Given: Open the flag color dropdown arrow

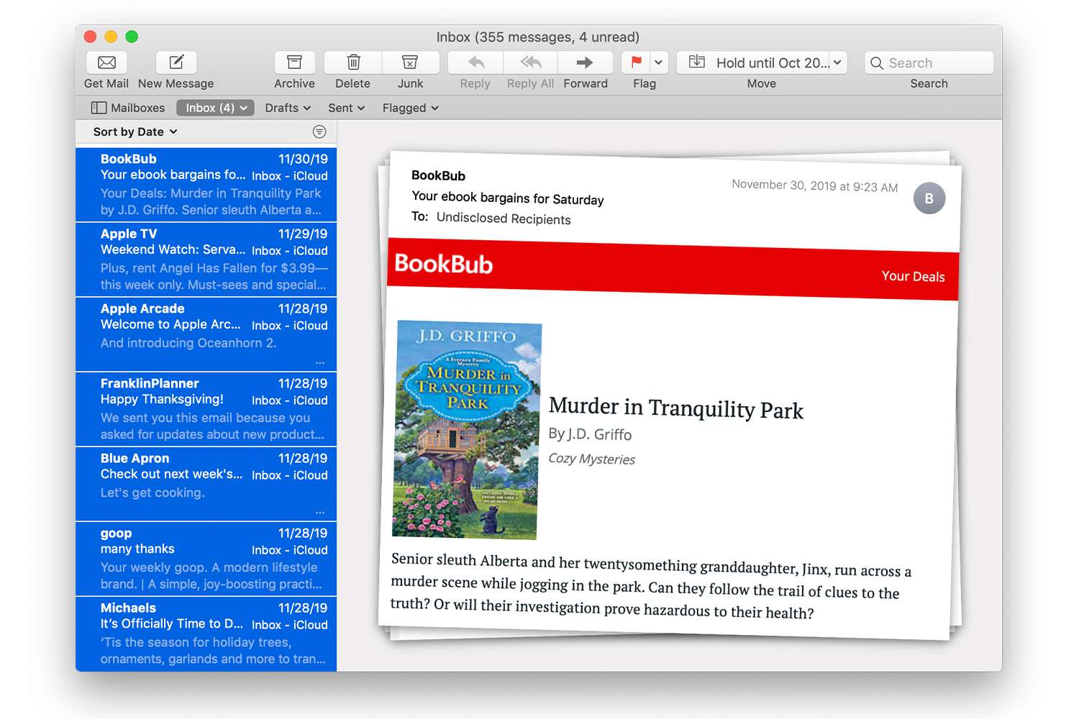Looking at the screenshot, I should click(x=659, y=63).
